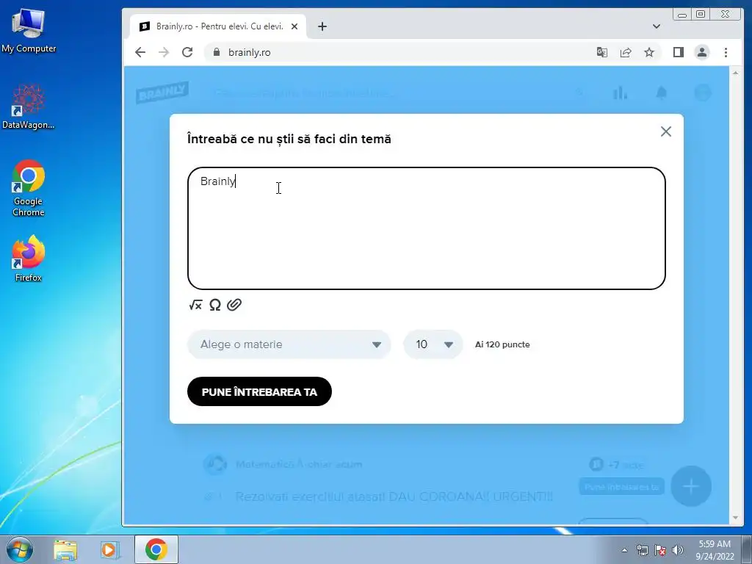Open a new tab with the plus
The width and height of the screenshot is (752, 564).
(322, 26)
